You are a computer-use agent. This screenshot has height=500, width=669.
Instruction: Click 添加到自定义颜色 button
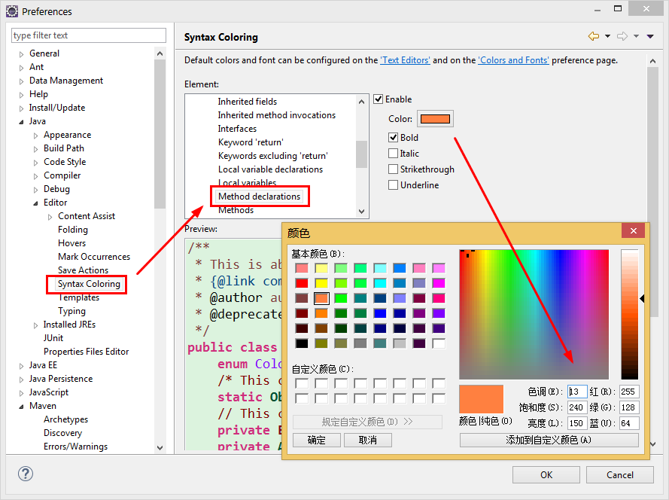pyautogui.click(x=549, y=441)
